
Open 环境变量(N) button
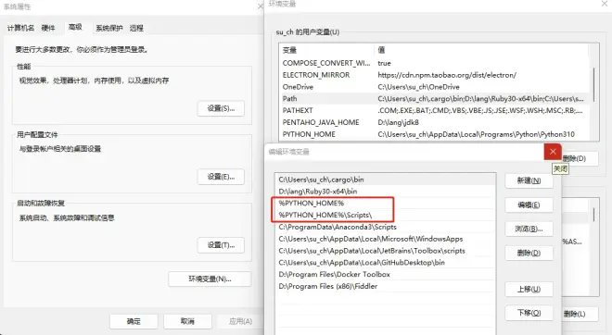[210, 279]
